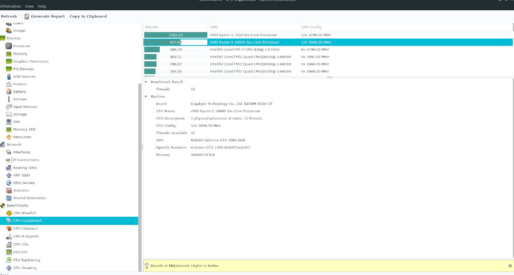Viewport: 514px width, 275px height.
Task: Collapse the Machine section
Action: pos(146,96)
